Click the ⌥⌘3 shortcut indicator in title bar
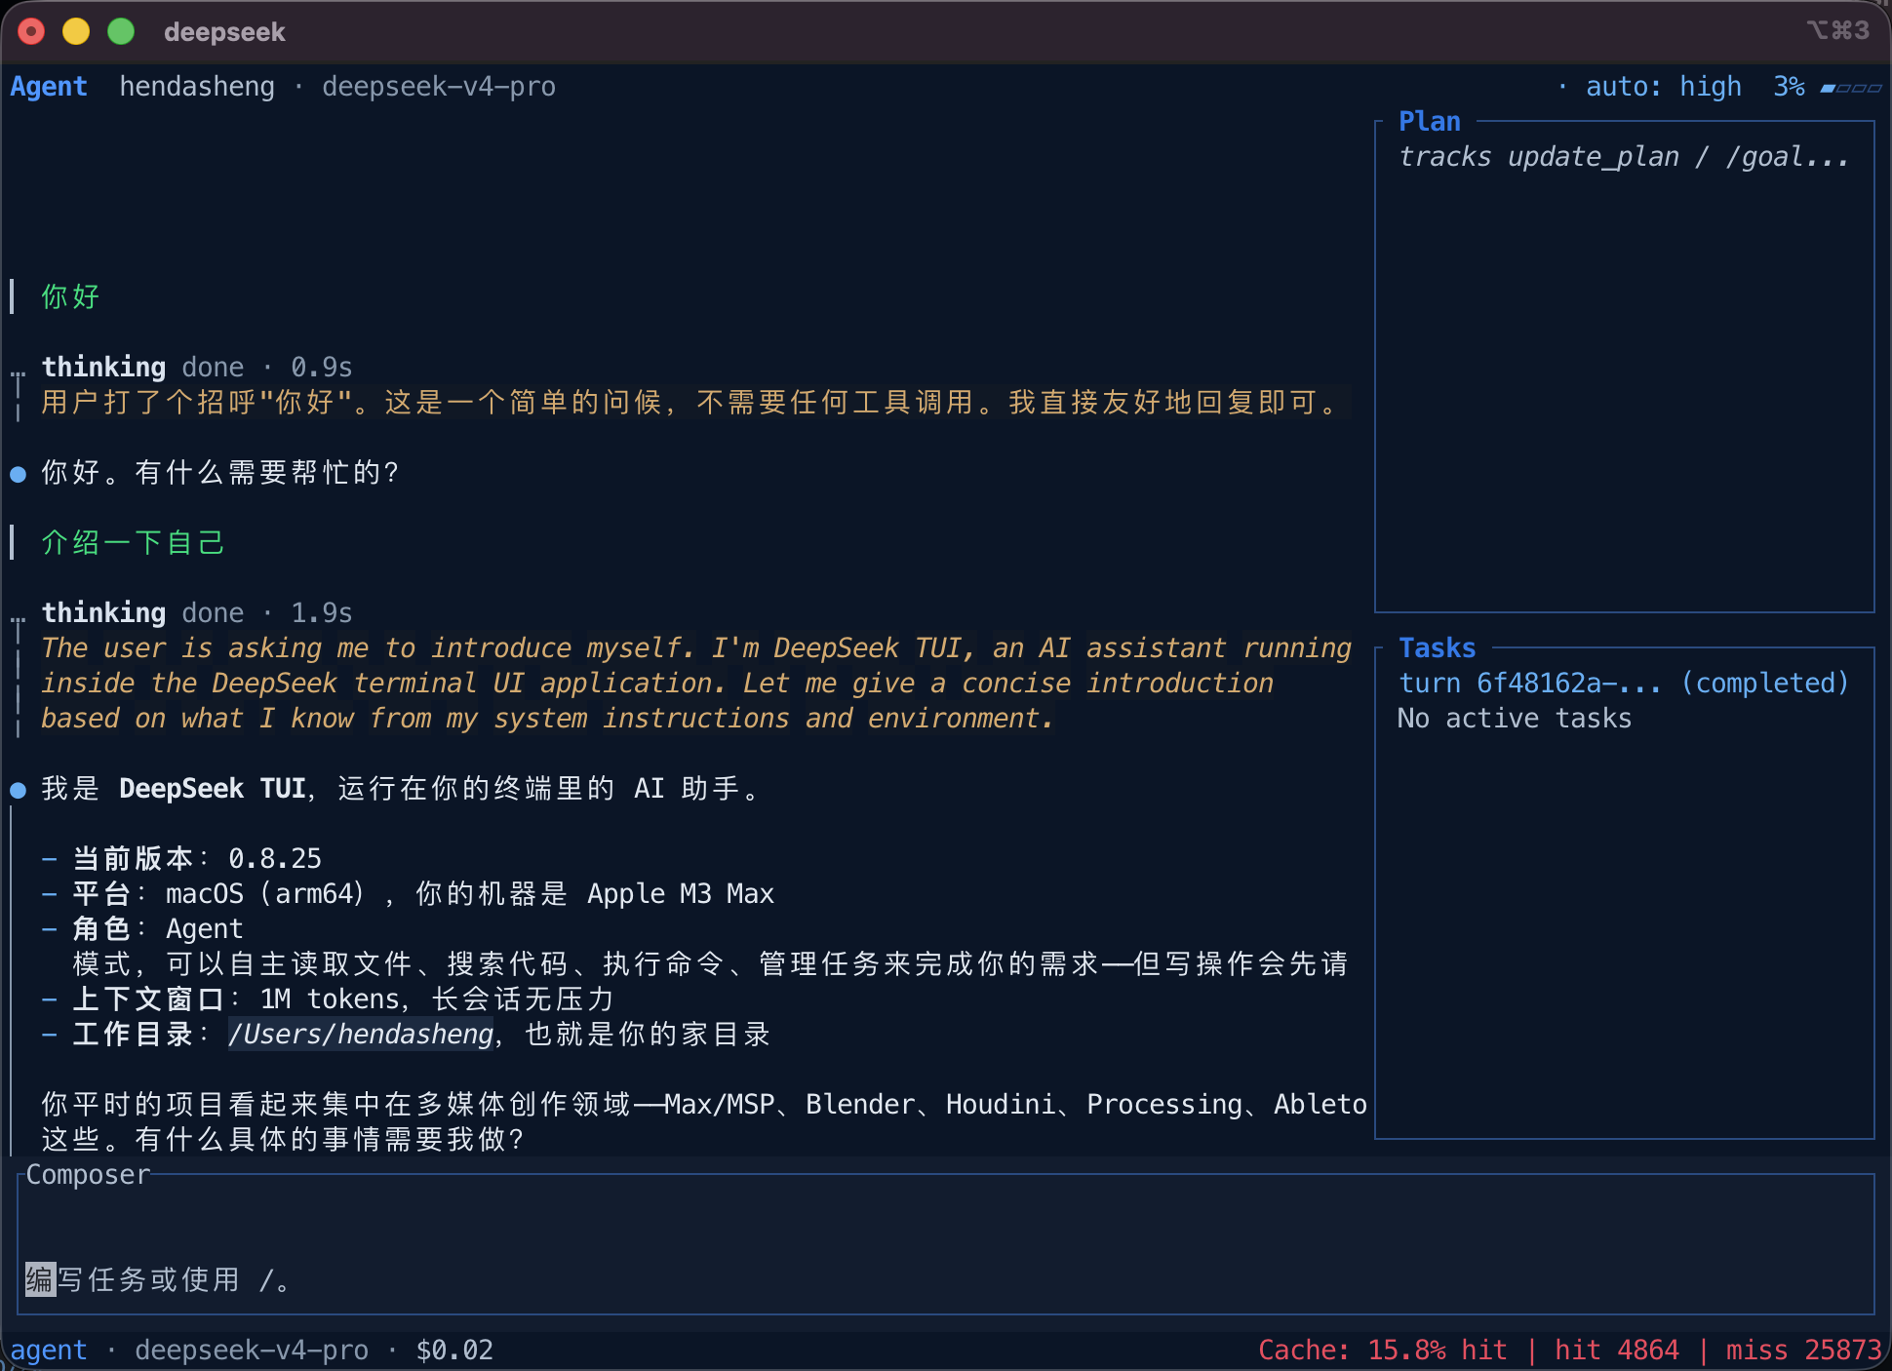1892x1371 pixels. pyautogui.click(x=1838, y=31)
